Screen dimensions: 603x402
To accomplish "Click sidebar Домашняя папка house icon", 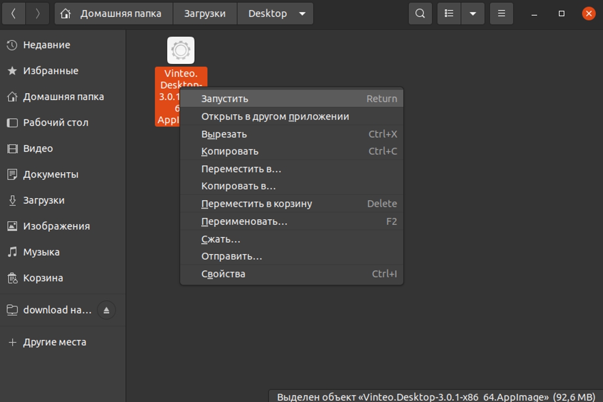I will tap(13, 97).
